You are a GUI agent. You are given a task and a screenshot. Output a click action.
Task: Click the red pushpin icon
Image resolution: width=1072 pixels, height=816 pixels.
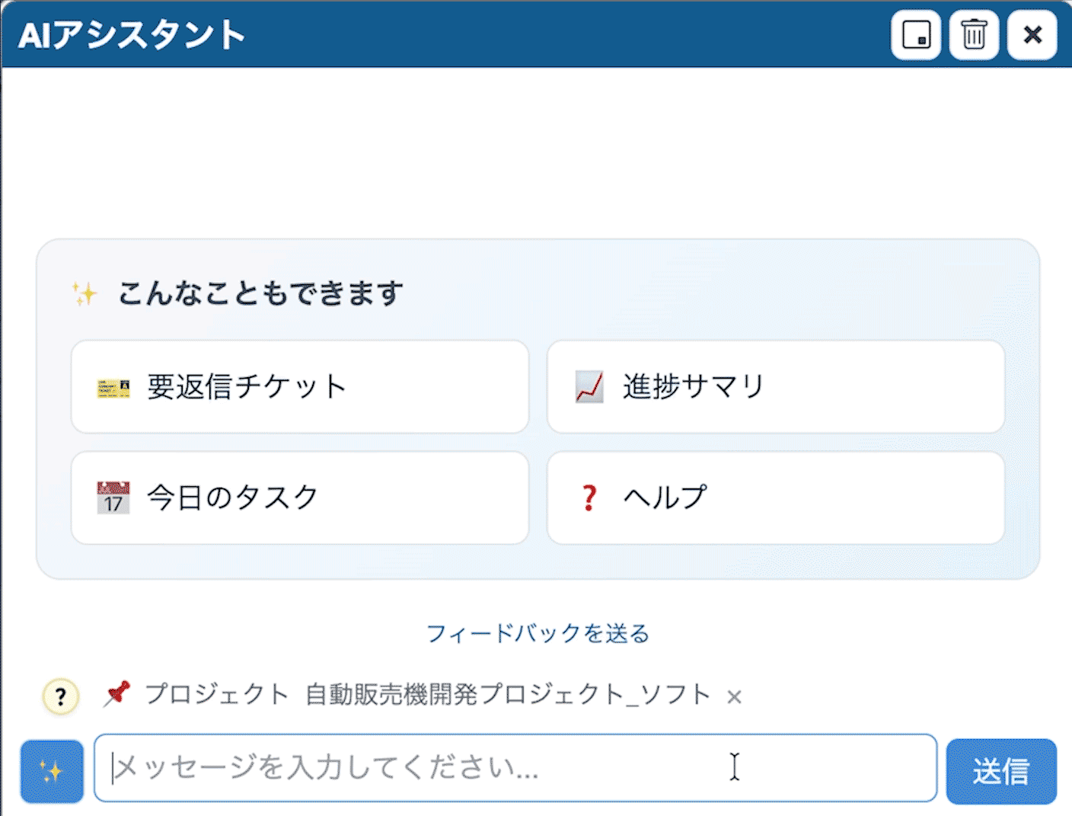tap(116, 694)
